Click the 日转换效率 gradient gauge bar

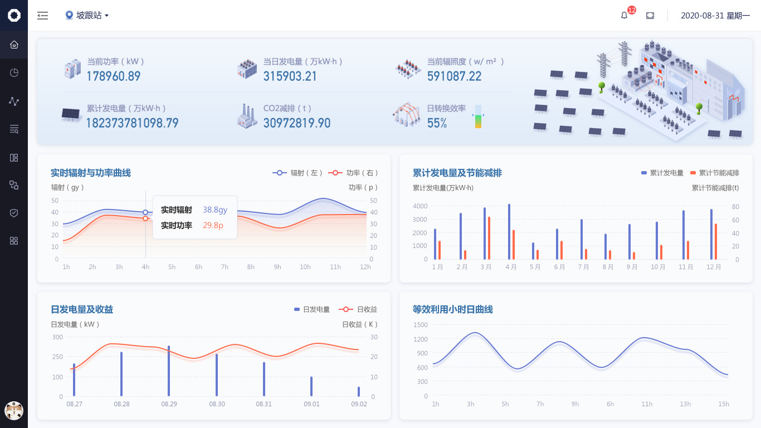(478, 116)
